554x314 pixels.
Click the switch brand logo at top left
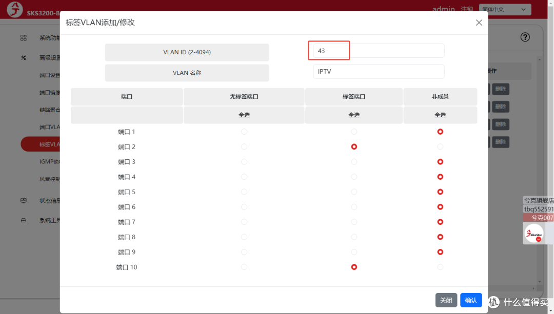pos(14,10)
